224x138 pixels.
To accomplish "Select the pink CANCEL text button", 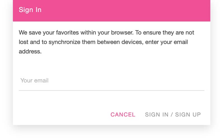I will point(123,115).
